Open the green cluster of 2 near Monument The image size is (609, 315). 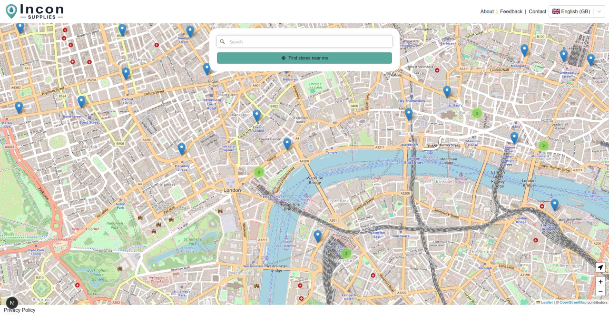543,146
